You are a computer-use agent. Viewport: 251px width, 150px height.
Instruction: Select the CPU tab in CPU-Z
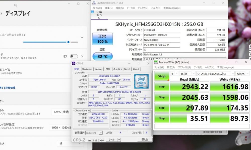pyautogui.click(x=77, y=69)
